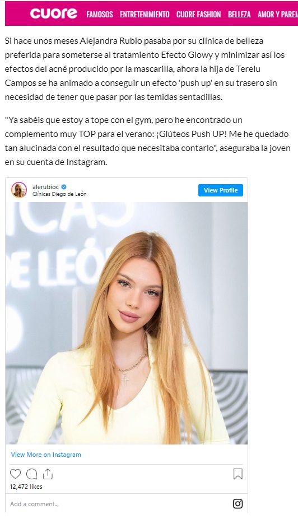Open the Famosos menu section

100,15
